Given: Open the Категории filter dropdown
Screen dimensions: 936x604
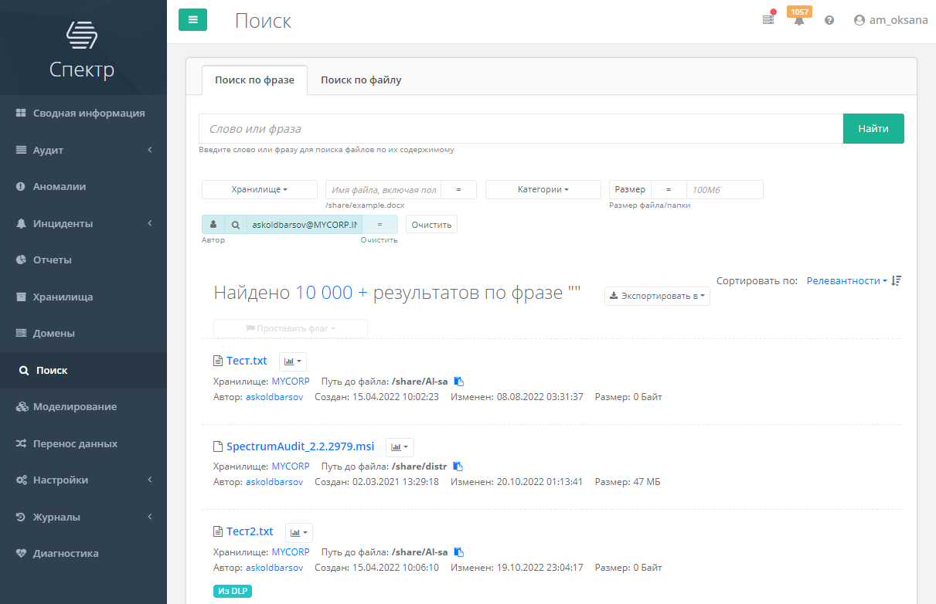Looking at the screenshot, I should [x=543, y=189].
